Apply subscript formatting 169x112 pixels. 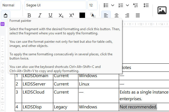click(61, 15)
